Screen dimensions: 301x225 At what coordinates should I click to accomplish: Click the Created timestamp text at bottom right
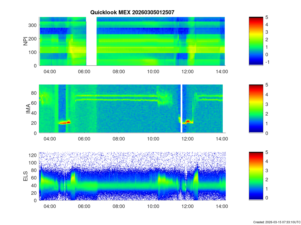click(x=277, y=222)
